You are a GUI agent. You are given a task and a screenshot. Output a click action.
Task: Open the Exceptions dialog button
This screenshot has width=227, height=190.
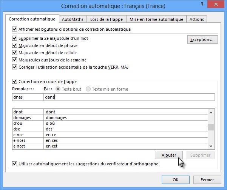(202, 39)
